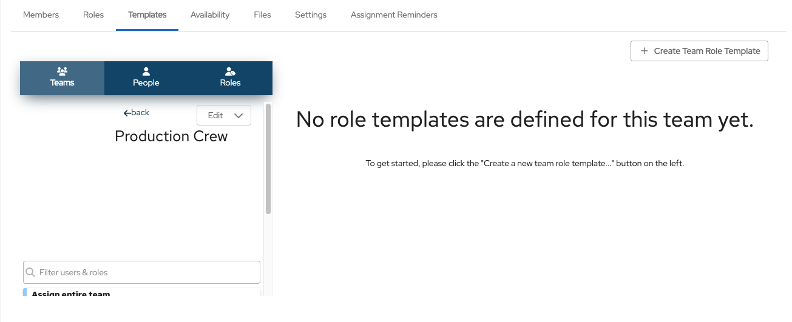The height and width of the screenshot is (322, 792).
Task: Click the plus icon on Create Team Role Template
Action: 644,51
